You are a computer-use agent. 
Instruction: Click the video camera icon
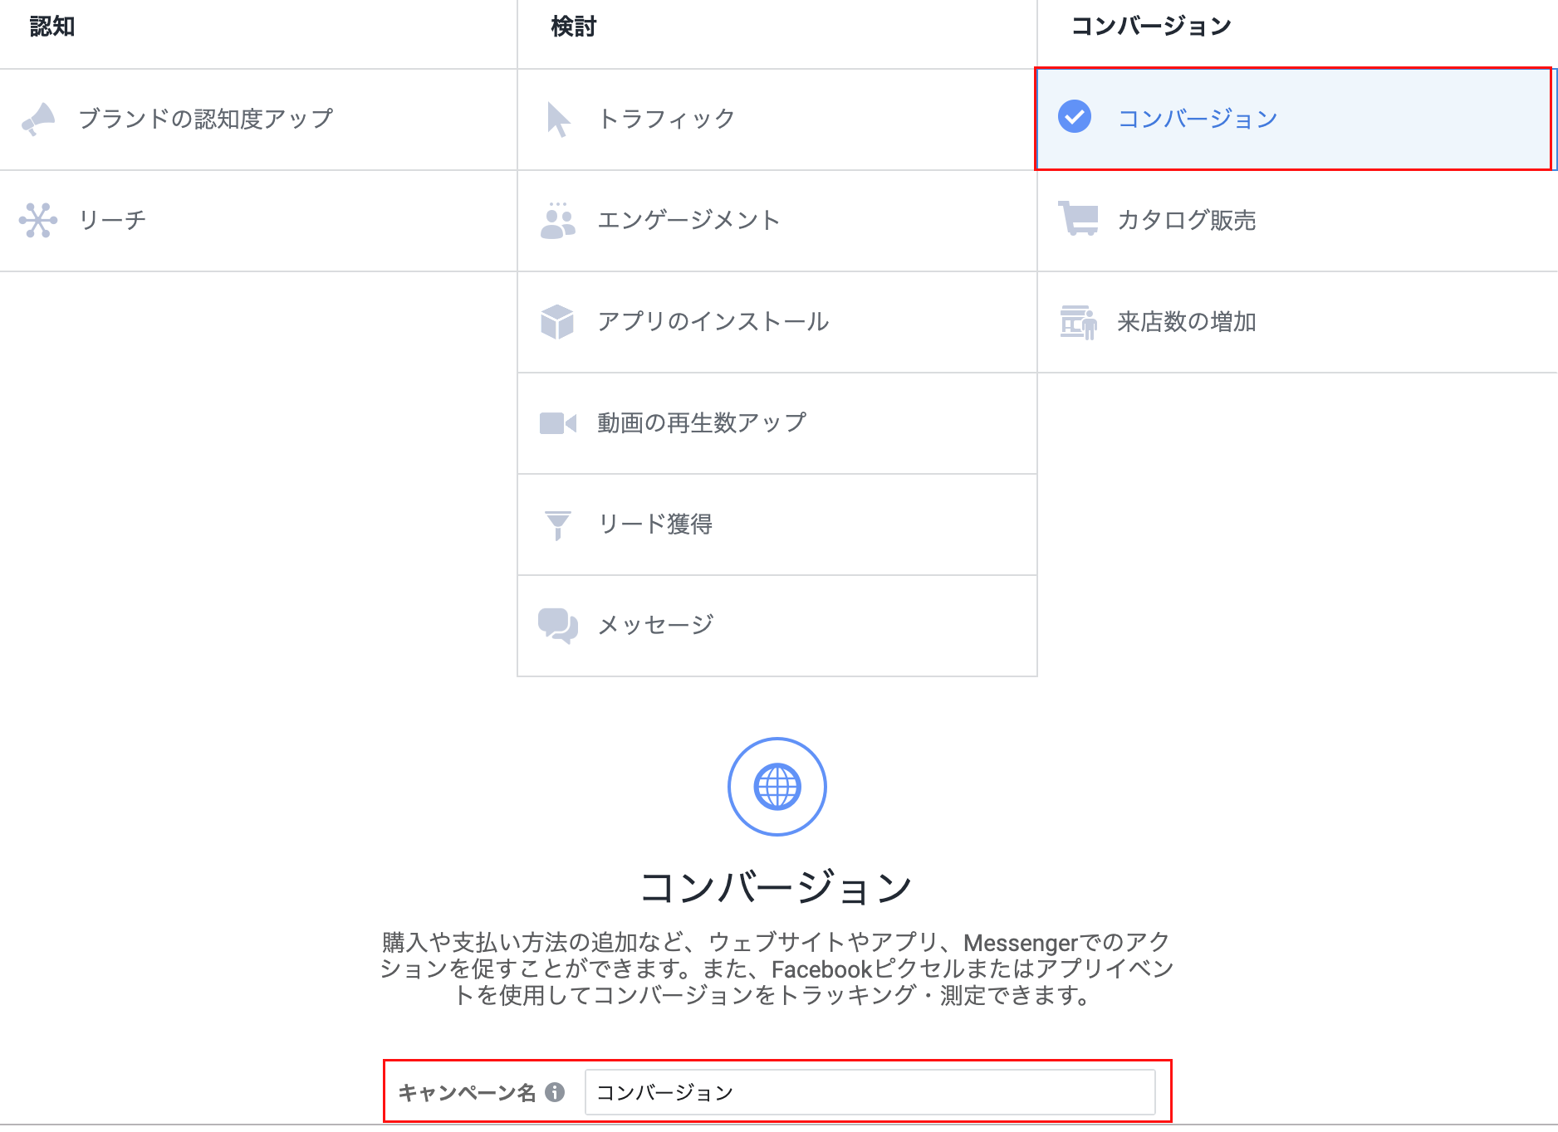[558, 423]
